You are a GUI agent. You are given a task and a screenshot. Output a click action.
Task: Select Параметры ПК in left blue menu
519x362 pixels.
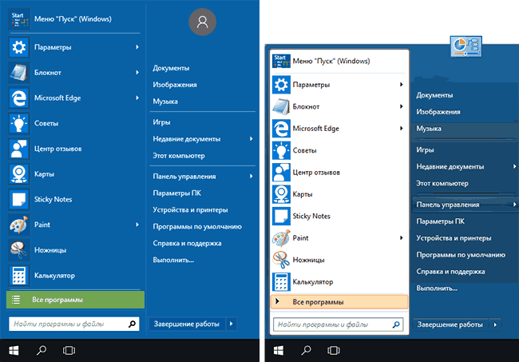click(176, 193)
